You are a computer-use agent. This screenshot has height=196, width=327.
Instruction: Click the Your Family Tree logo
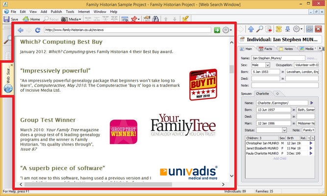click(x=183, y=125)
